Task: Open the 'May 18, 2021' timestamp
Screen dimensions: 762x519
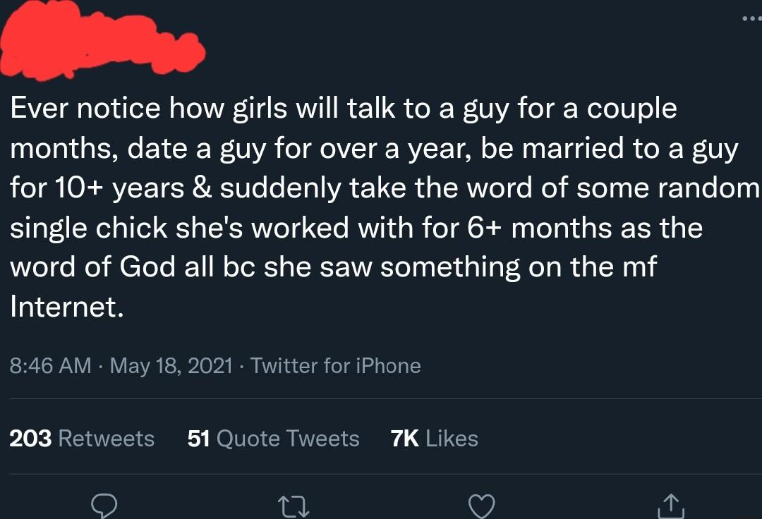Action: pyautogui.click(x=169, y=366)
